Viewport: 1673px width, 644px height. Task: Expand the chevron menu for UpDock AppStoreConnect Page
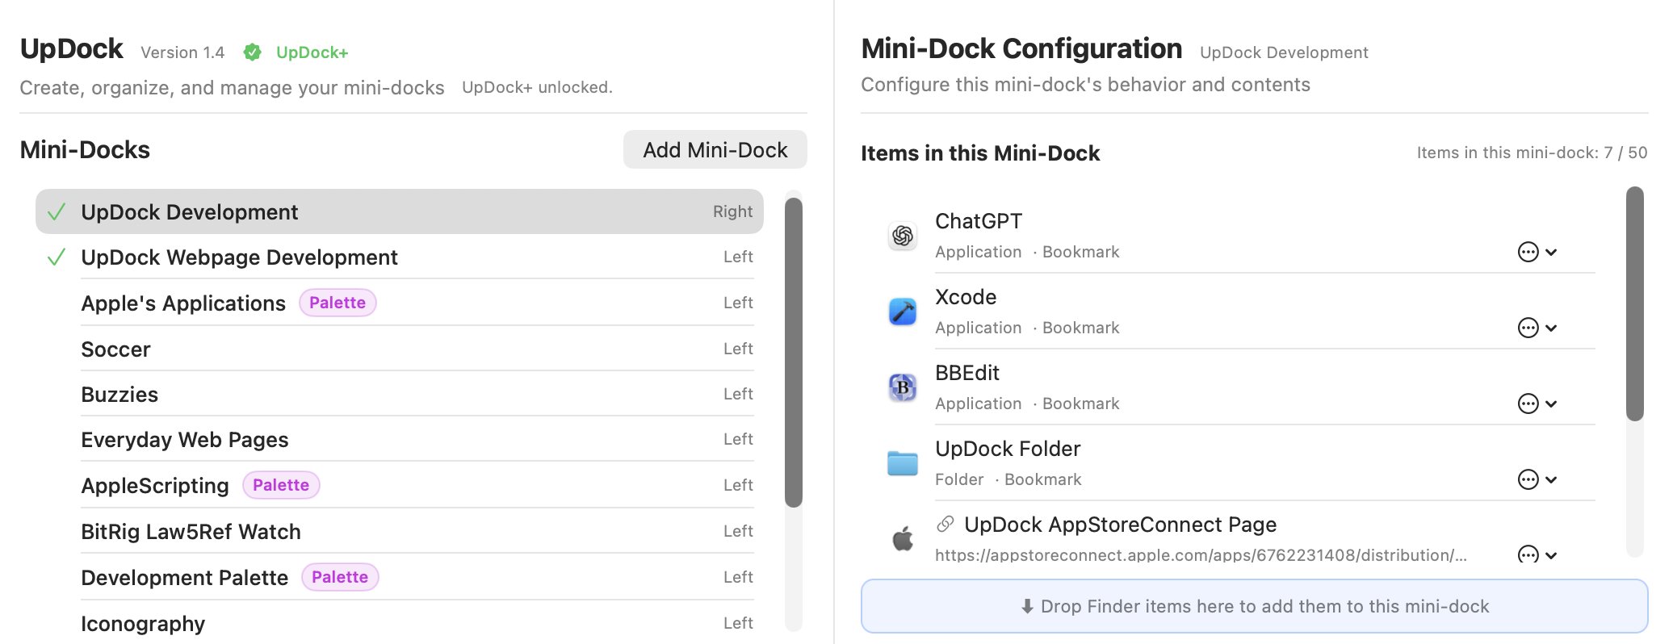tap(1551, 555)
